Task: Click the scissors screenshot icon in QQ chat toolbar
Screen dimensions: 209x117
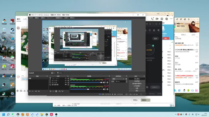Action: pyautogui.click(x=25, y=91)
